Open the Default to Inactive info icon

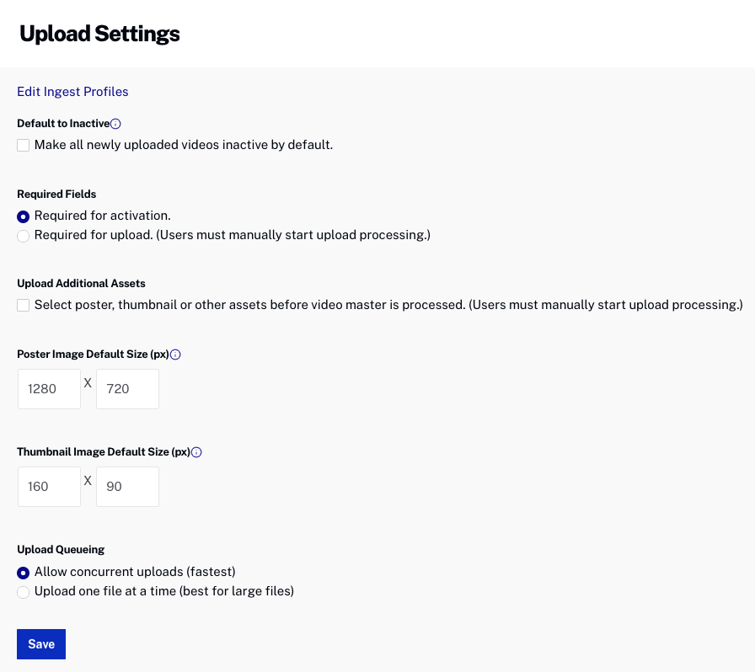tap(116, 124)
